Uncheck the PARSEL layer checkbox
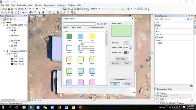Viewport: 196px width, 110px height. coord(12,41)
